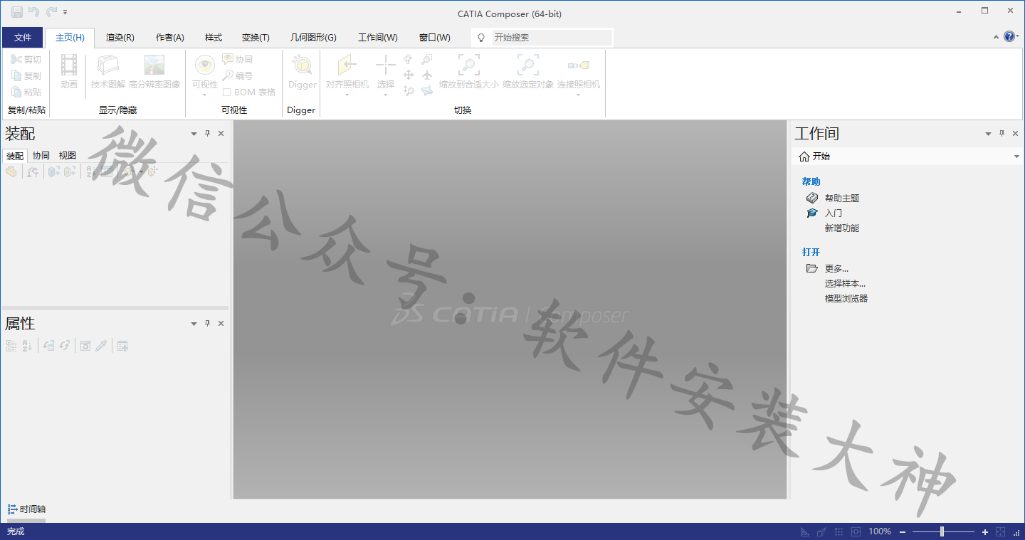Click the 缩放到合适大小 icon
Viewport: 1025px width, 540px height.
(x=468, y=65)
